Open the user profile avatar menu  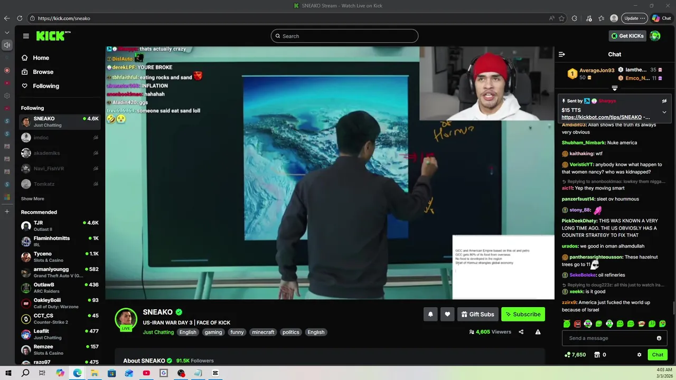click(655, 36)
